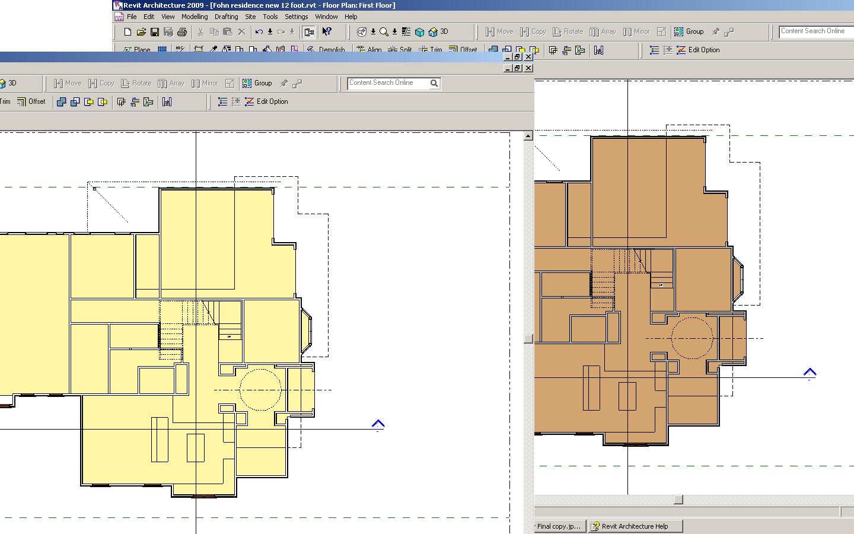Image resolution: width=854 pixels, height=534 pixels.
Task: Toggle the Project Browser button
Action: point(308,32)
